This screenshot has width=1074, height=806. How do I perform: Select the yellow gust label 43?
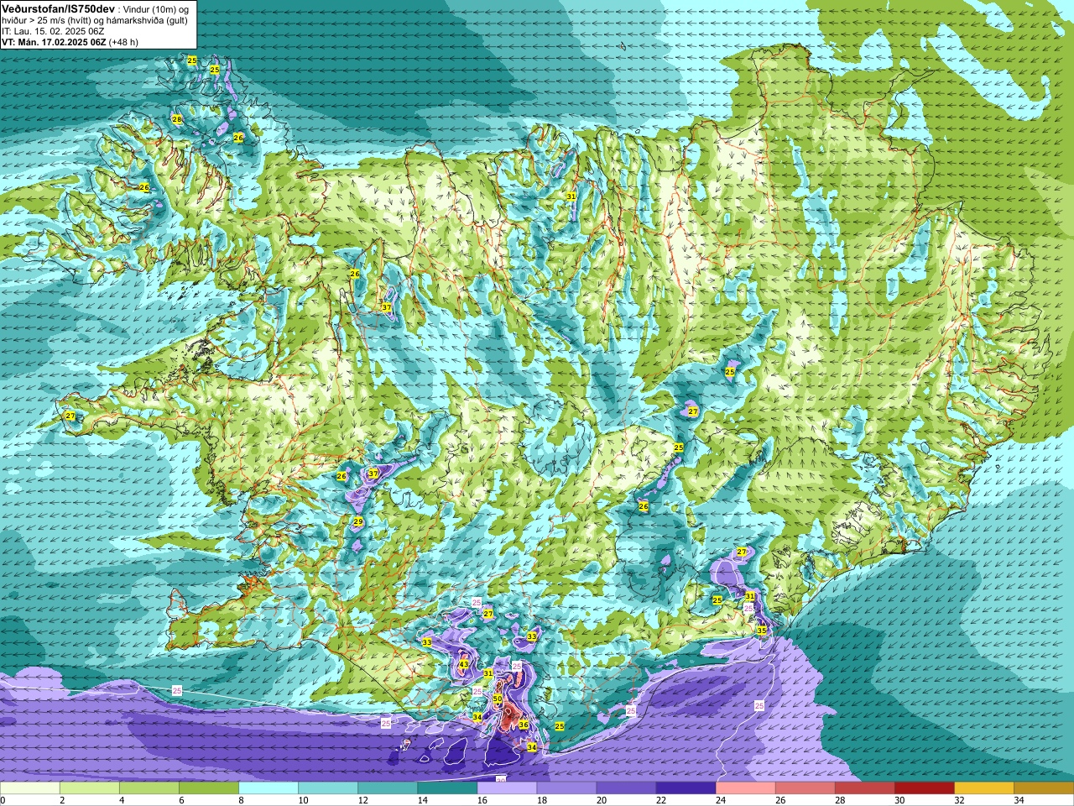[464, 665]
